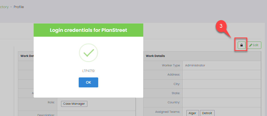The image size is (267, 116).
Task: Select the Detroit team tag
Action: pyautogui.click(x=207, y=113)
